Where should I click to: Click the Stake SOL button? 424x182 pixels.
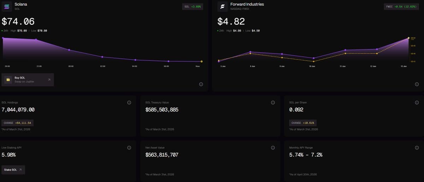click(x=13, y=170)
